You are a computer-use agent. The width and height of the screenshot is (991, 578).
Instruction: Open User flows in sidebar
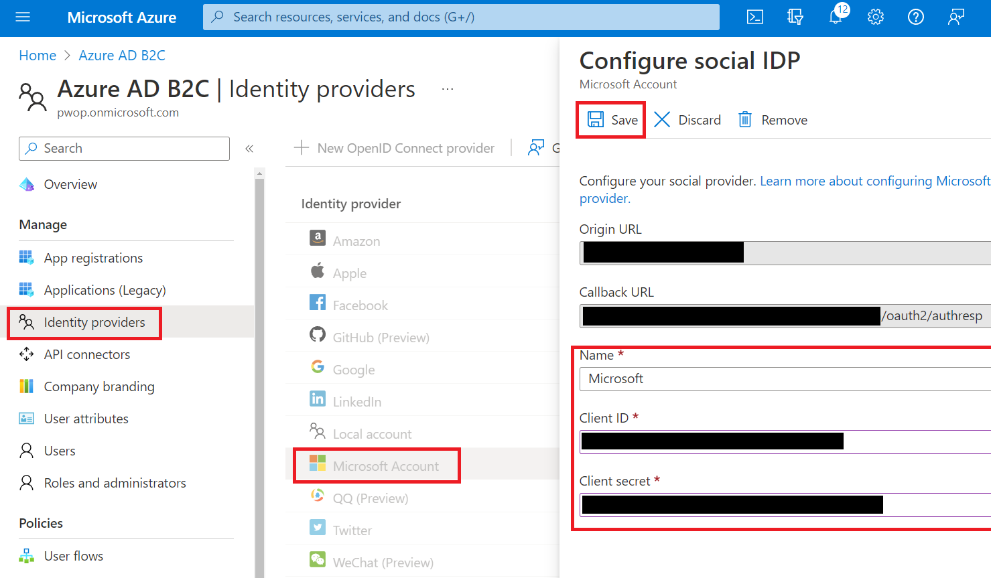click(74, 556)
